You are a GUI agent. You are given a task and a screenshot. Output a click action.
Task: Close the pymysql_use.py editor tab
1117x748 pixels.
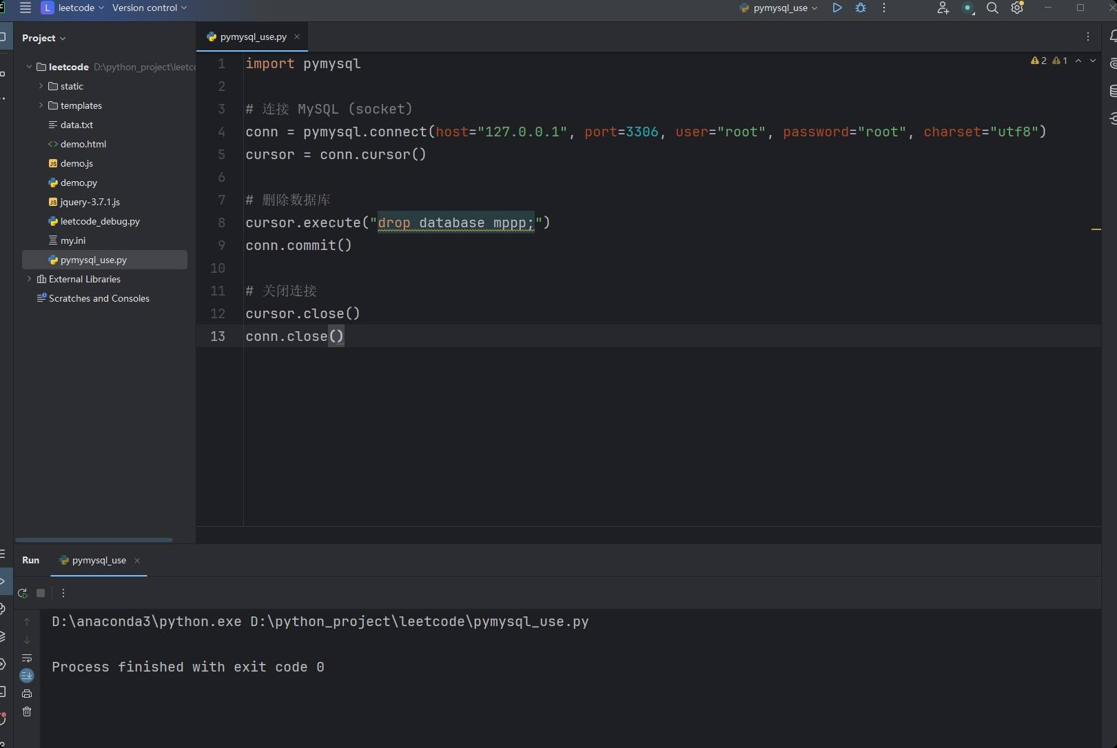pyautogui.click(x=297, y=37)
